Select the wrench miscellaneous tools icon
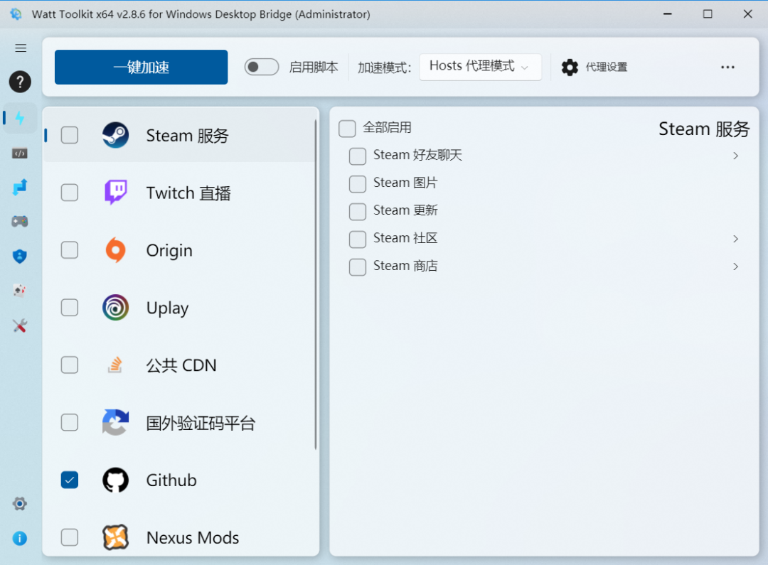 coord(20,325)
